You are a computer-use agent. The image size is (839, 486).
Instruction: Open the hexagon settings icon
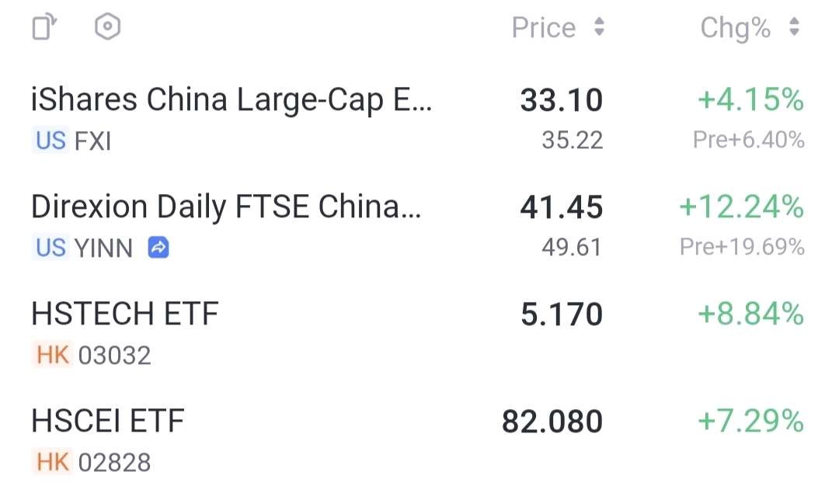tap(107, 26)
